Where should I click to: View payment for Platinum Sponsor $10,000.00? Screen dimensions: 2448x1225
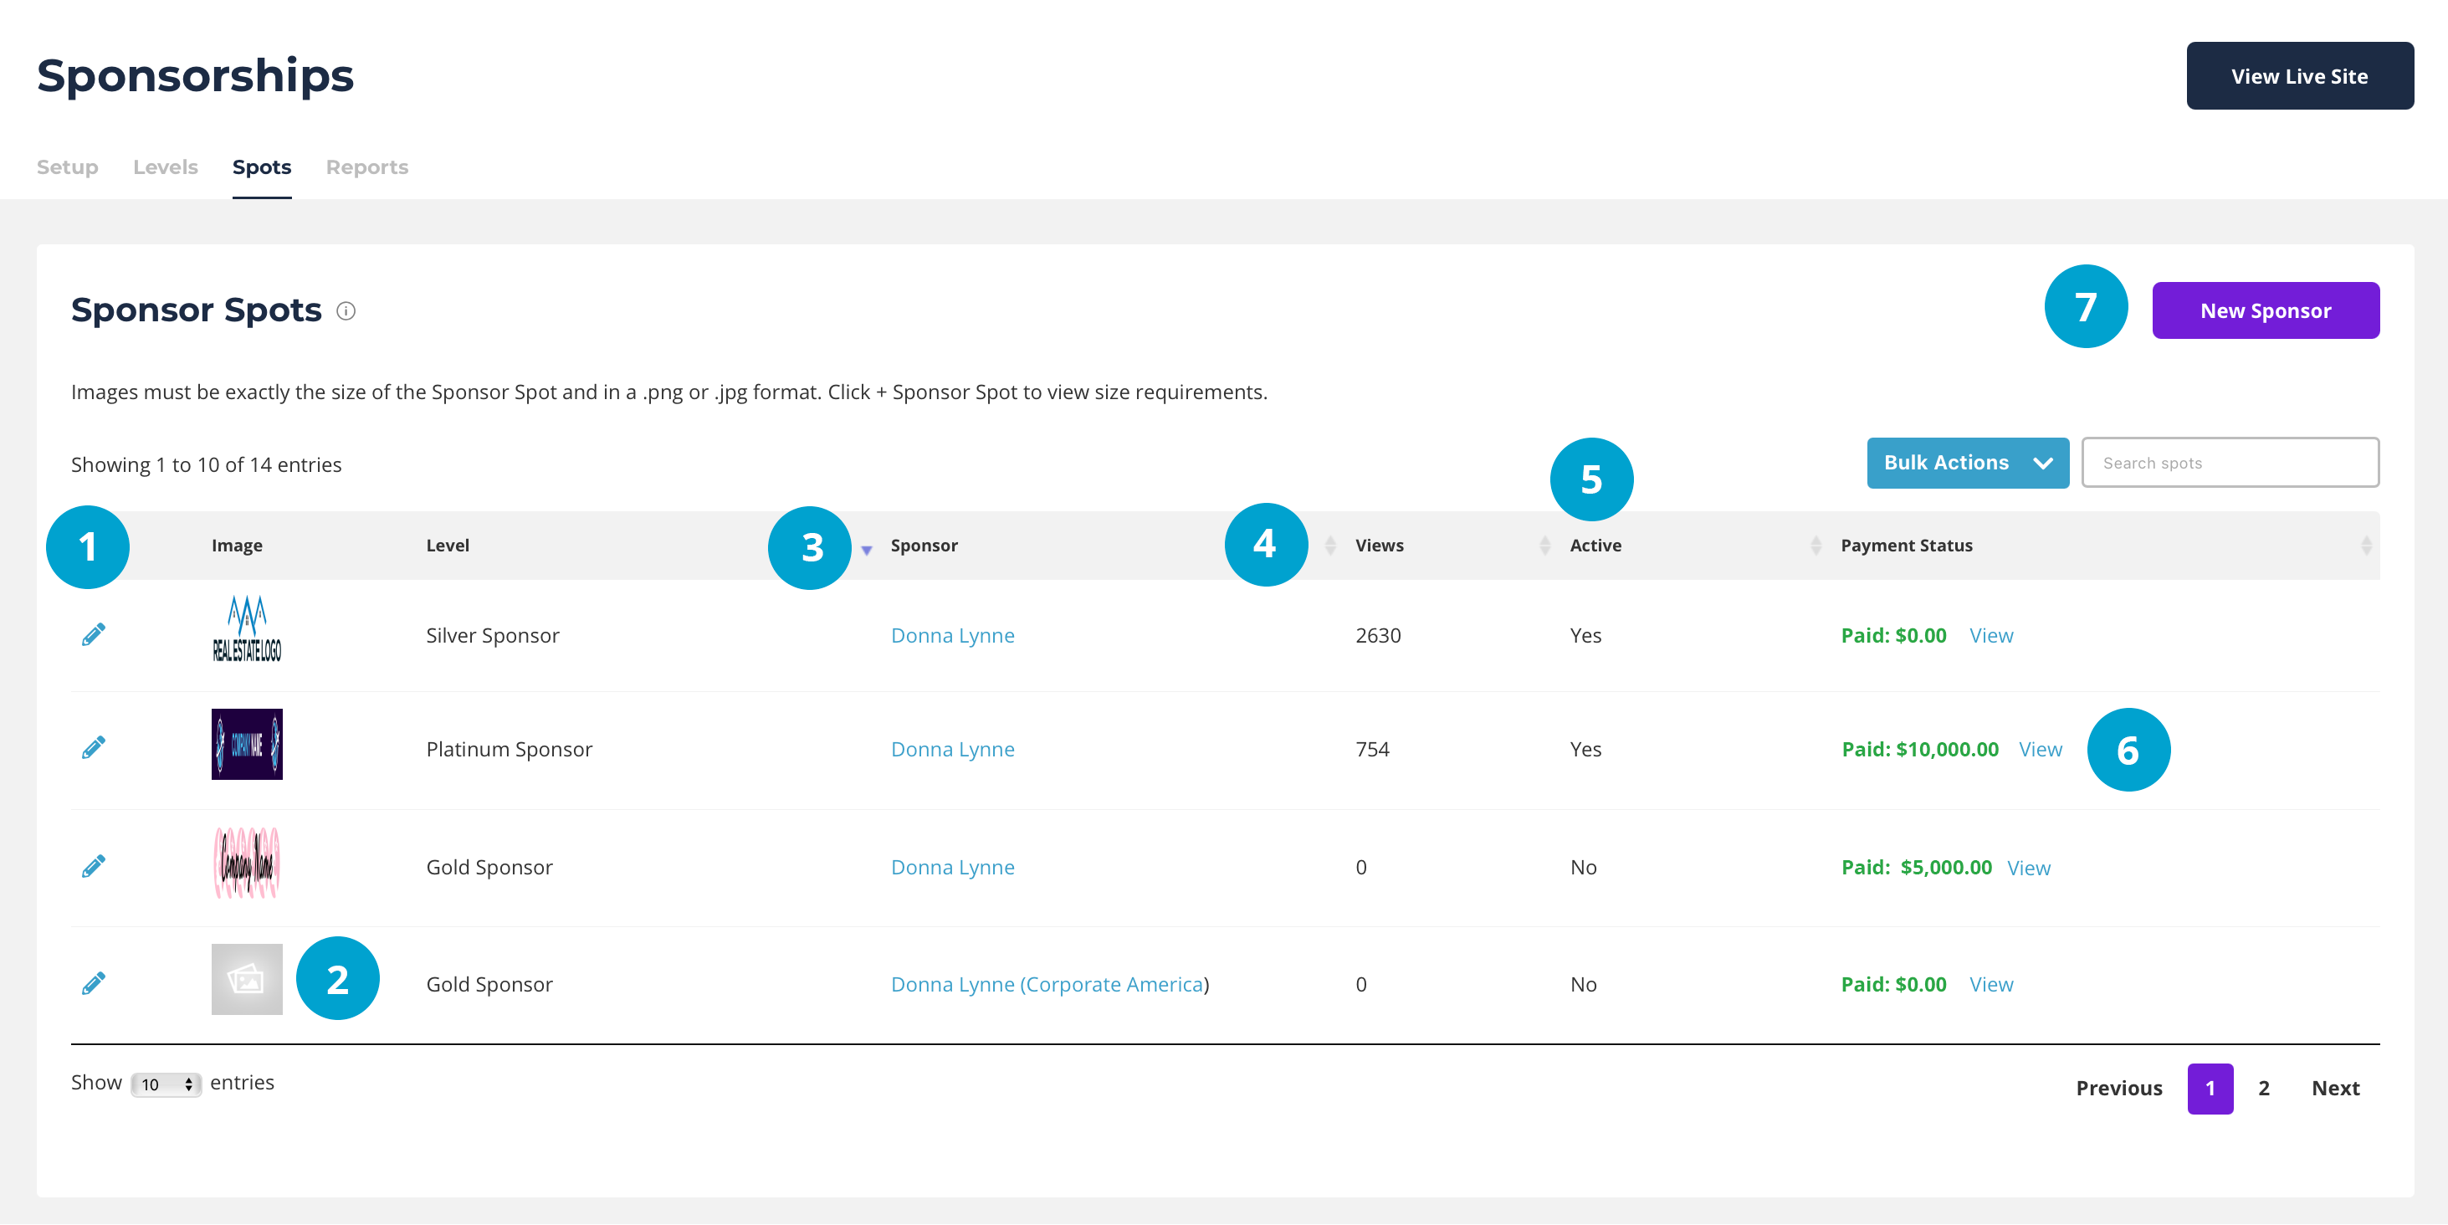point(2040,749)
